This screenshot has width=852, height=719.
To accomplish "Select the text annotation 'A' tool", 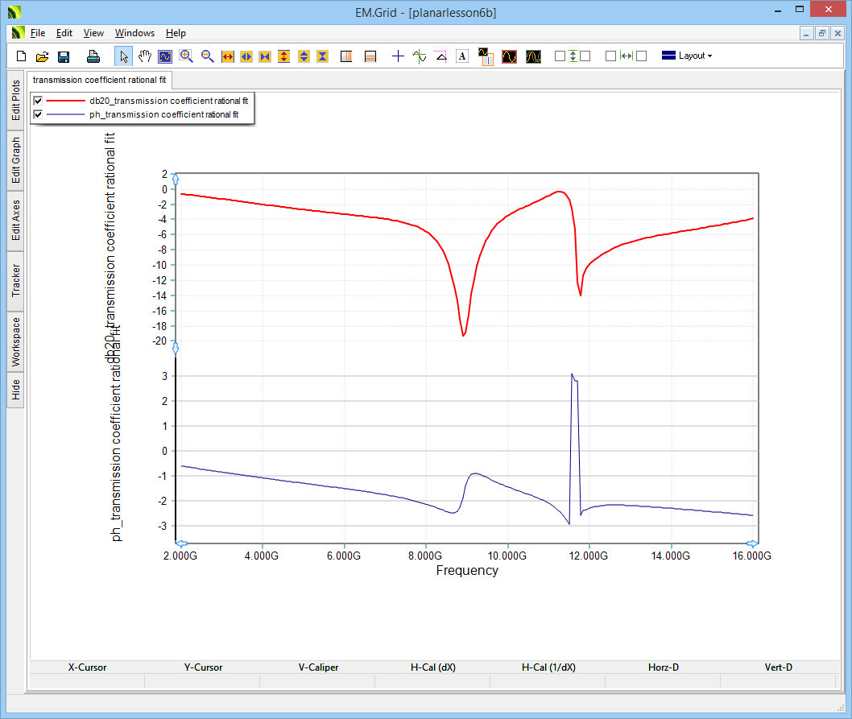I will click(x=461, y=56).
